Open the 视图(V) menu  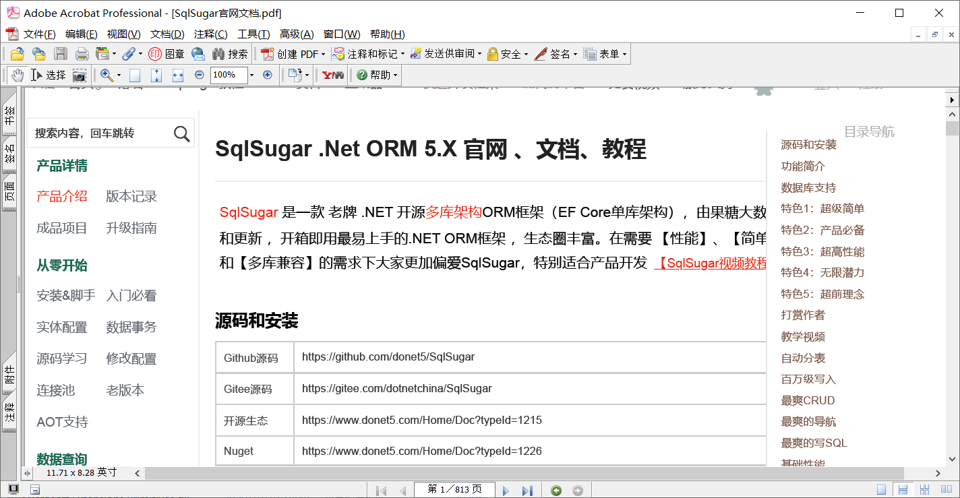124,34
